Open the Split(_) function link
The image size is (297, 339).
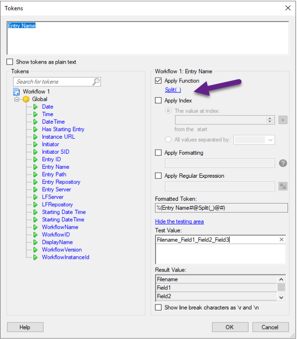[173, 90]
